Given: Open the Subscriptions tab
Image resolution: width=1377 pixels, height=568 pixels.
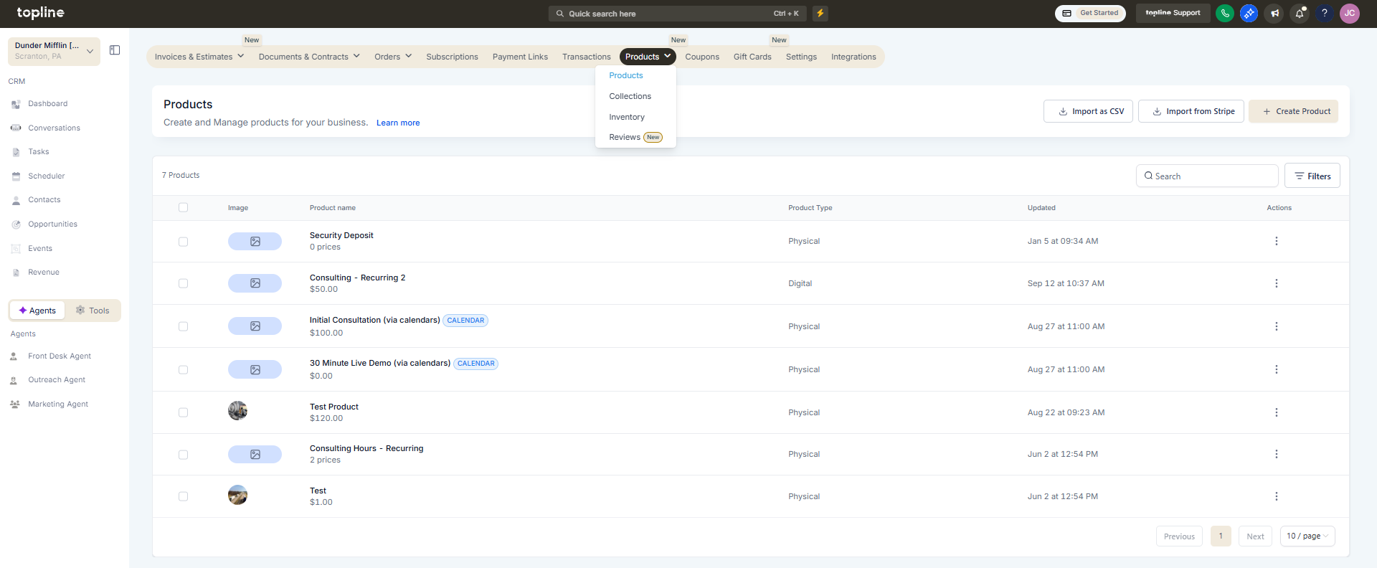Looking at the screenshot, I should click(452, 57).
